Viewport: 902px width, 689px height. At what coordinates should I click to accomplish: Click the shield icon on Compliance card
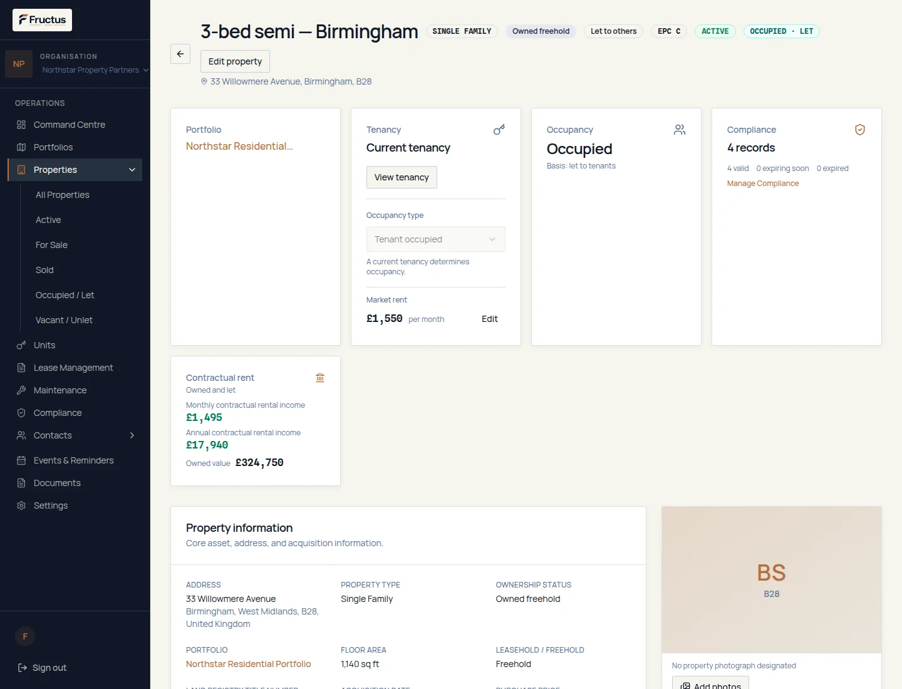[x=860, y=130]
